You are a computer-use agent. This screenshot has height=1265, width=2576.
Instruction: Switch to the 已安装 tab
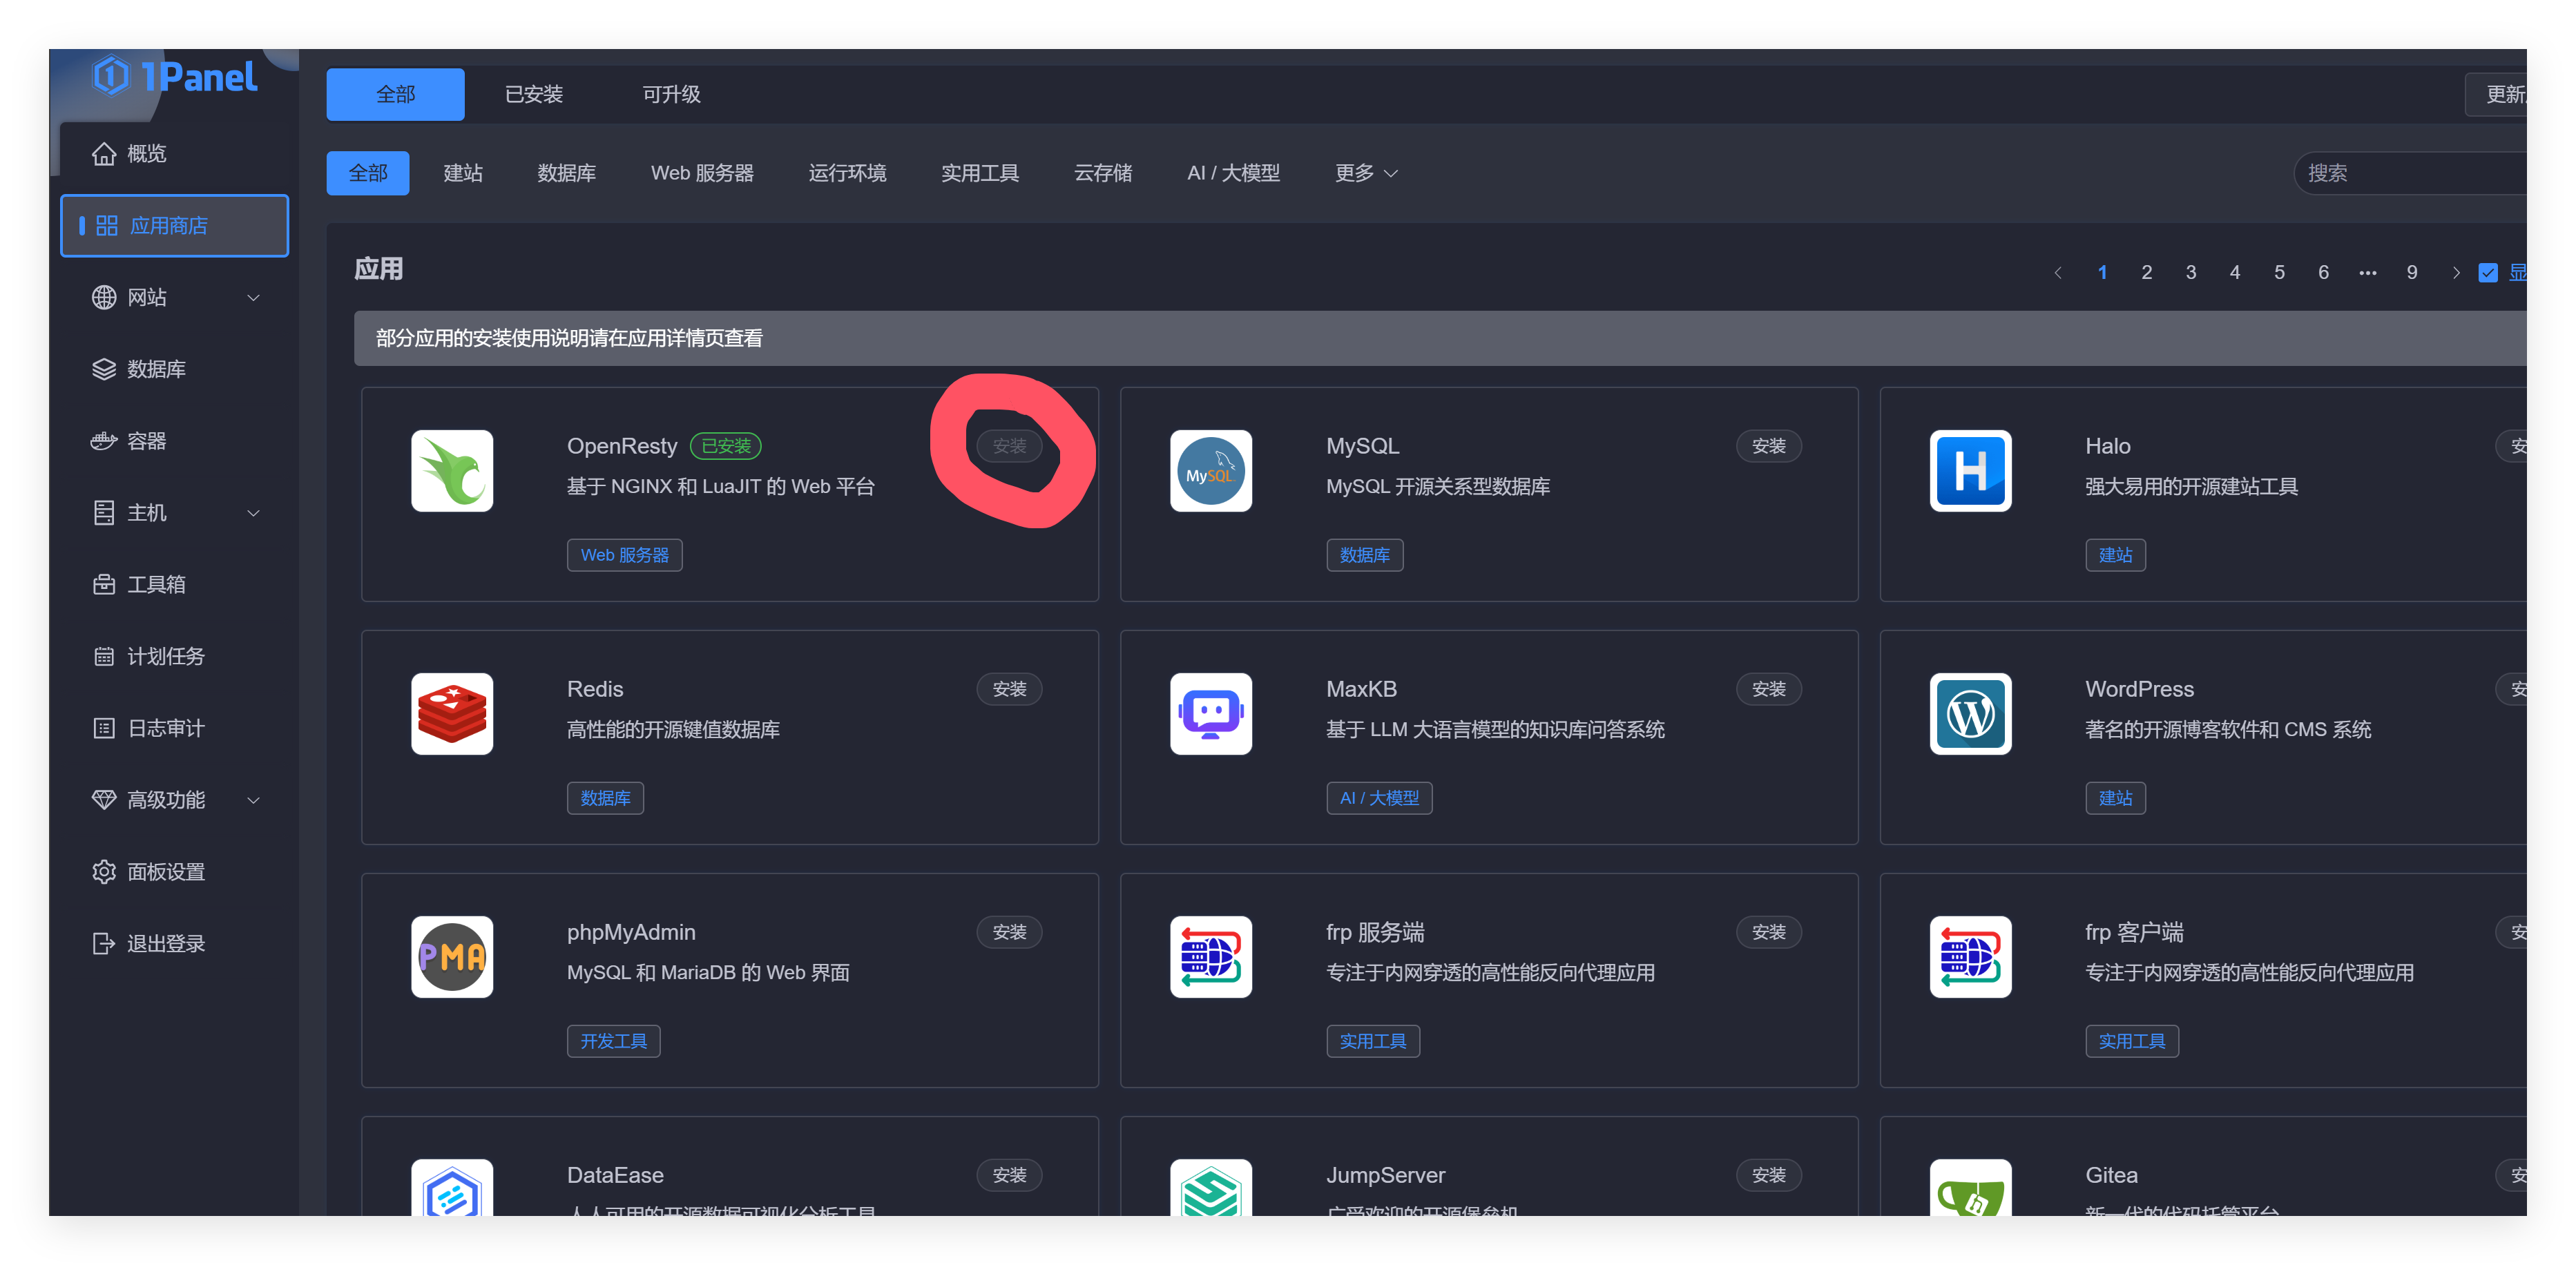click(x=534, y=94)
